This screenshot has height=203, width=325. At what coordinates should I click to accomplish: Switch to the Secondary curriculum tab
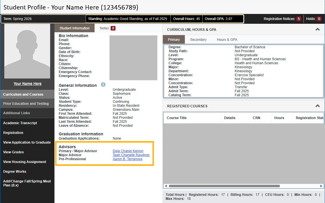click(x=198, y=39)
